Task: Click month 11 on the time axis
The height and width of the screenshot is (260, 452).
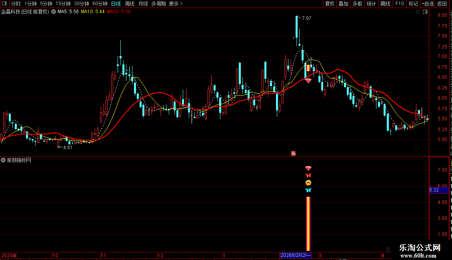Action: [104, 255]
